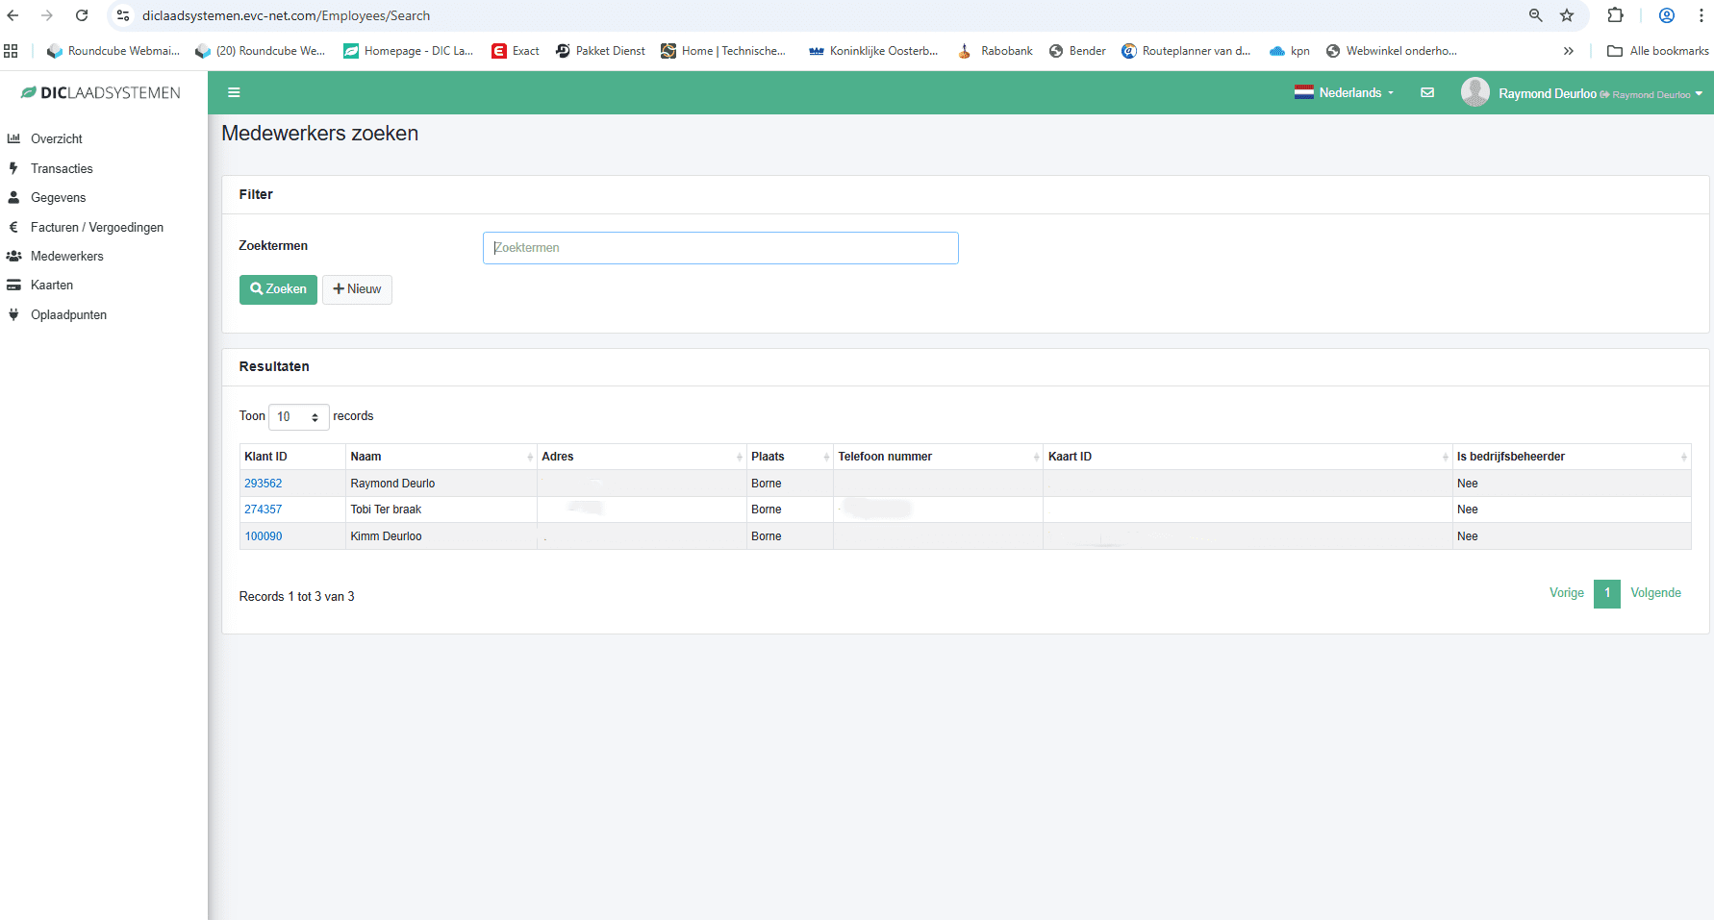Screen dimensions: 1714x920
Task: Open Oplaadpunten in sidebar
Action: coord(68,315)
